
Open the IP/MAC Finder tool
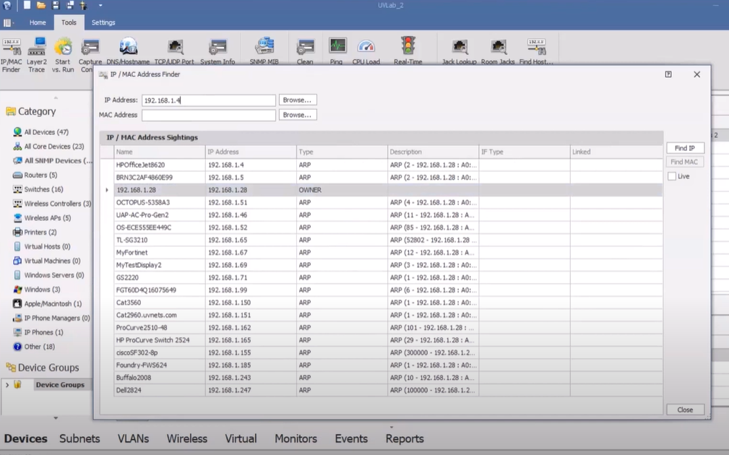(x=12, y=55)
